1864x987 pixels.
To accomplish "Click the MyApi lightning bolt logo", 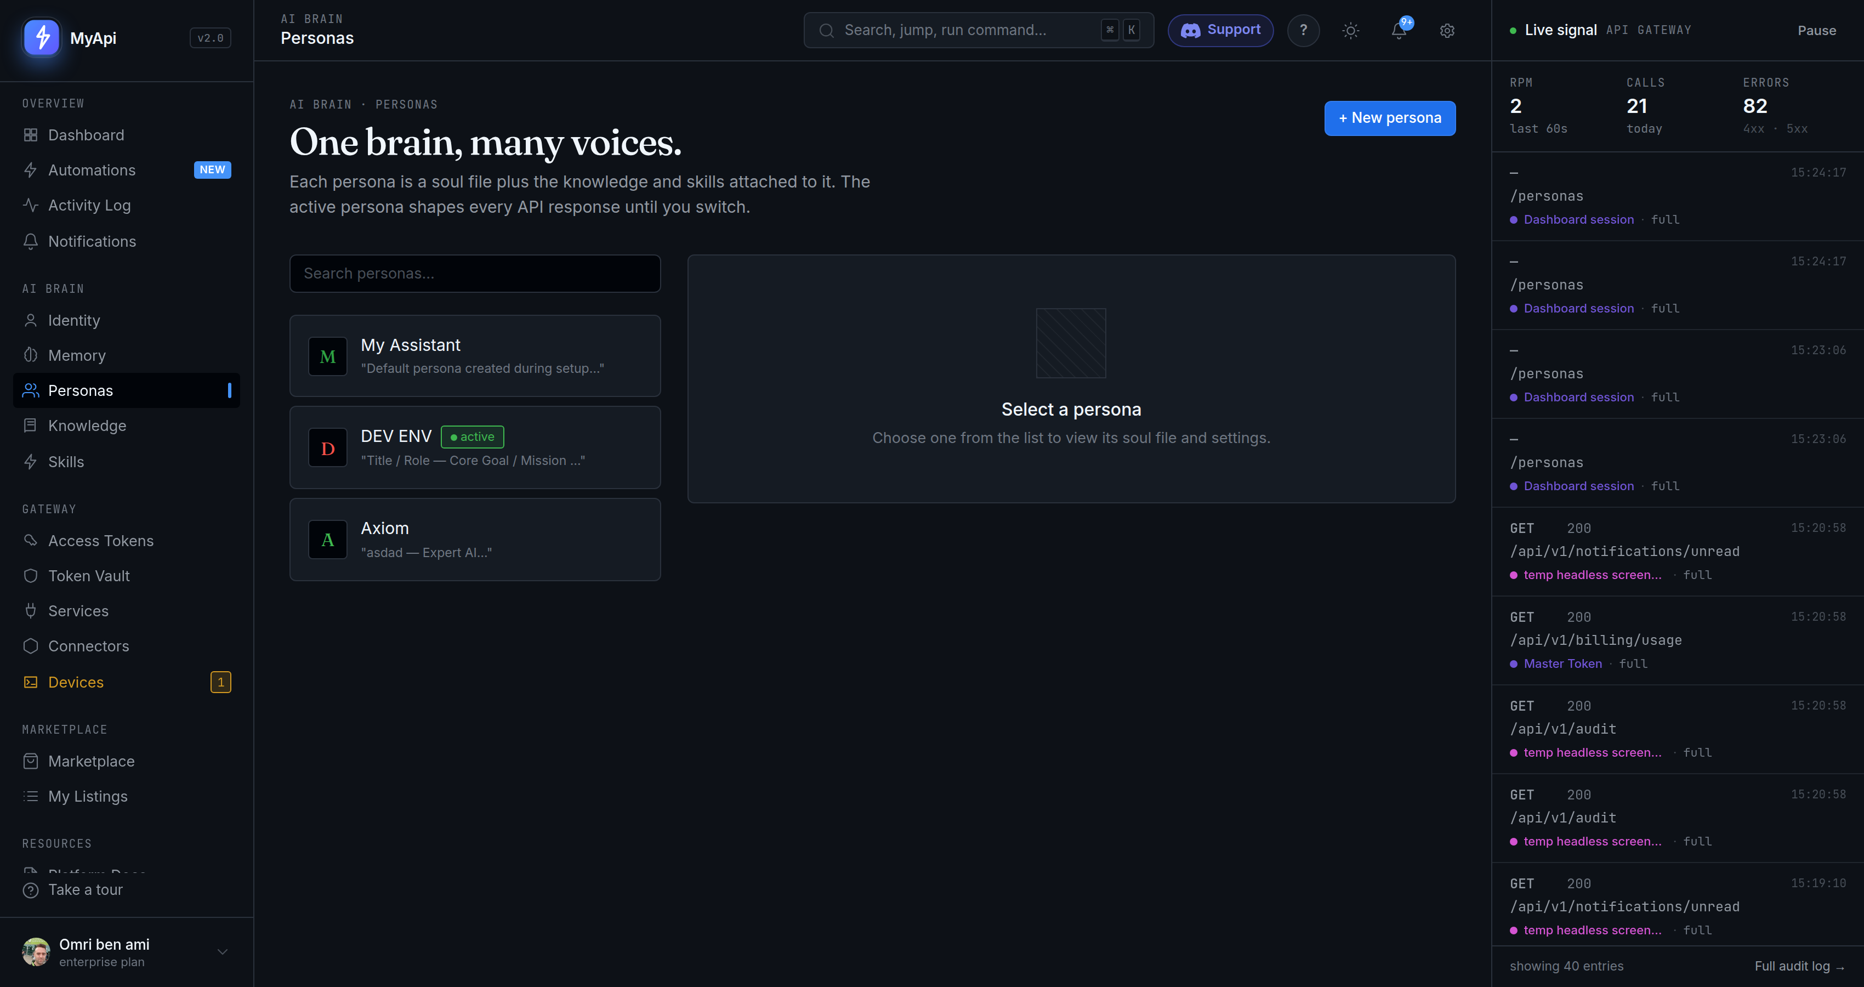I will tap(42, 37).
